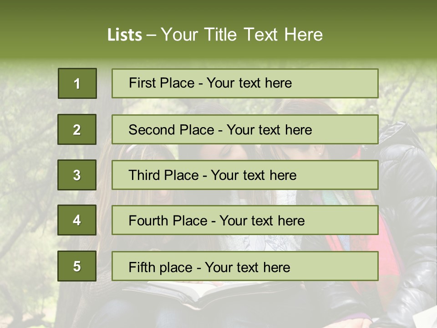
Task: Click the word First in first bar
Action: point(142,83)
